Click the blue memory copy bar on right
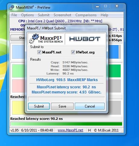 click(x=113, y=52)
